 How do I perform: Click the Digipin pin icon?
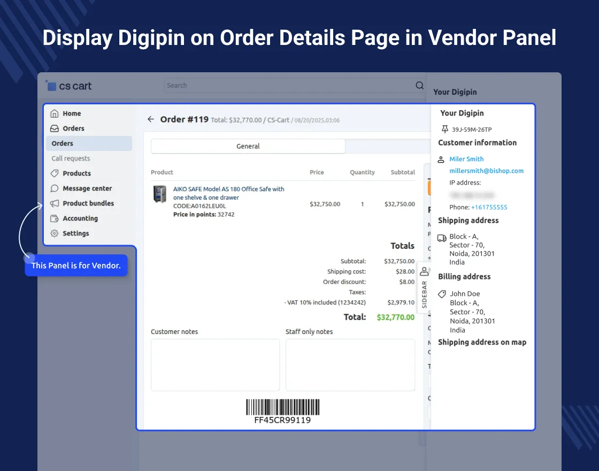click(444, 129)
